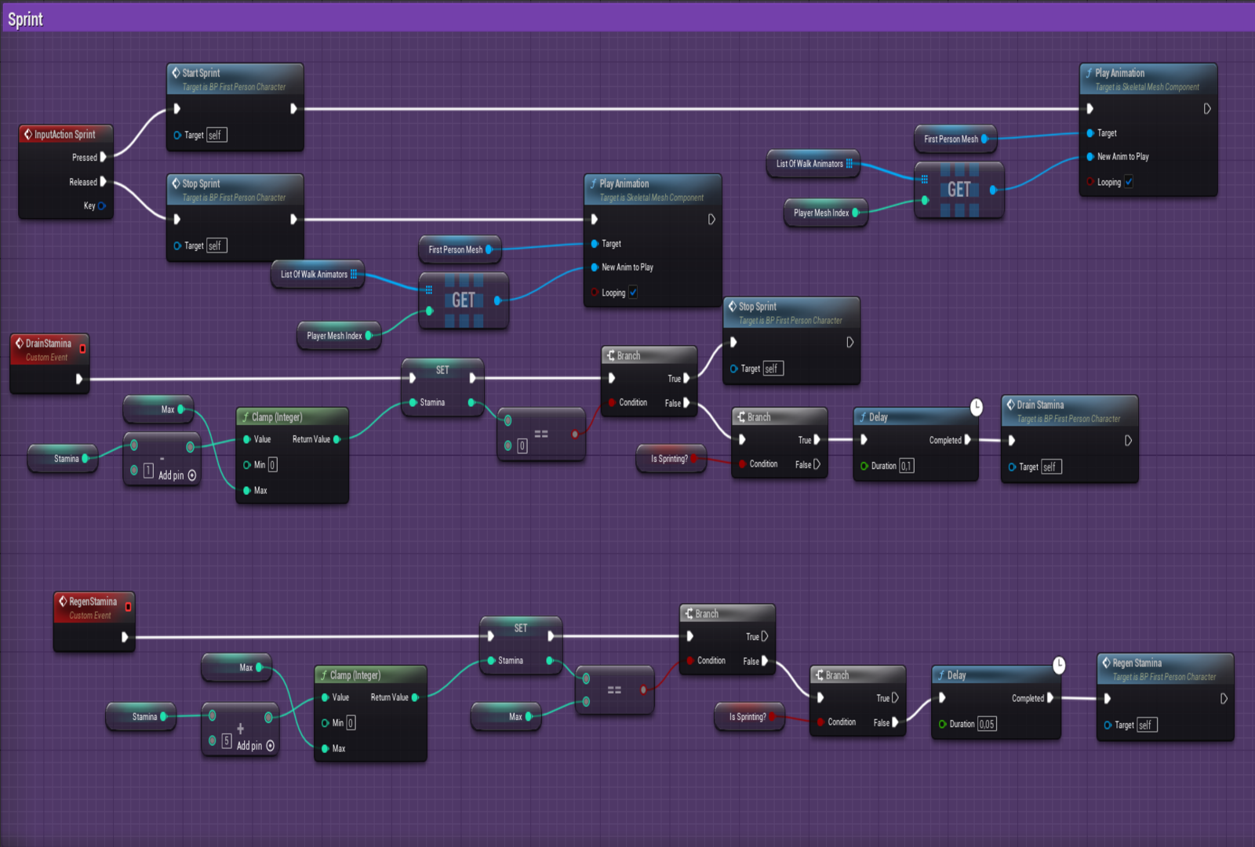Click the clock icon on the 0,05 Delay node
Image resolution: width=1255 pixels, height=847 pixels.
pos(1058,665)
